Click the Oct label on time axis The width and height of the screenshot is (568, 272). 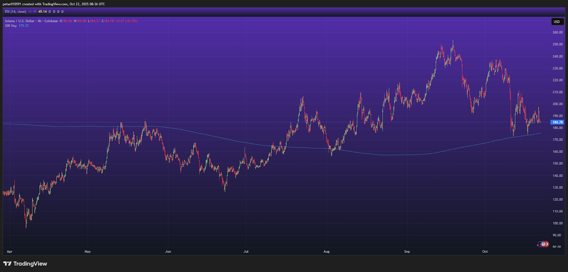[x=485, y=251]
